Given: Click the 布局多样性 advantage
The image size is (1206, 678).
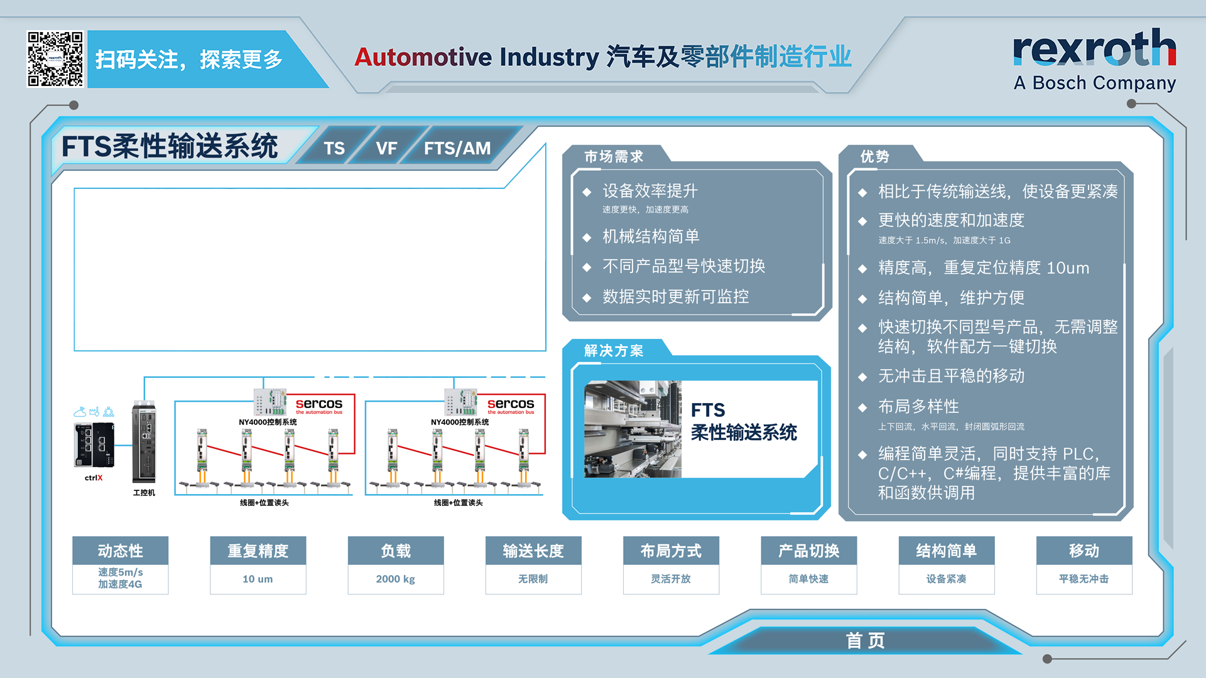Looking at the screenshot, I should pyautogui.click(x=918, y=407).
